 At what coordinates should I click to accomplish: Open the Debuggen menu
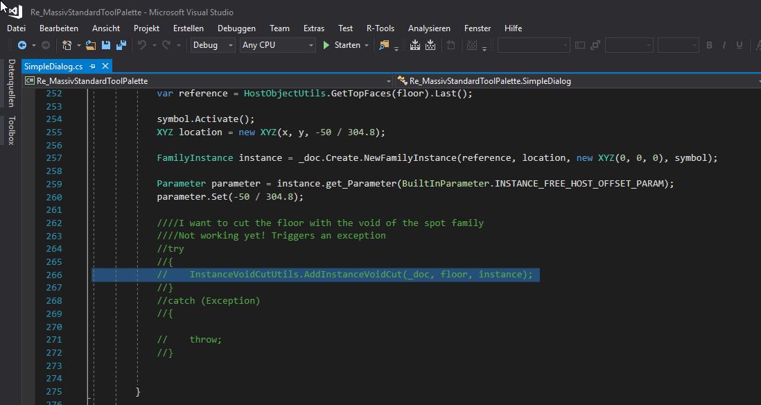tap(236, 28)
